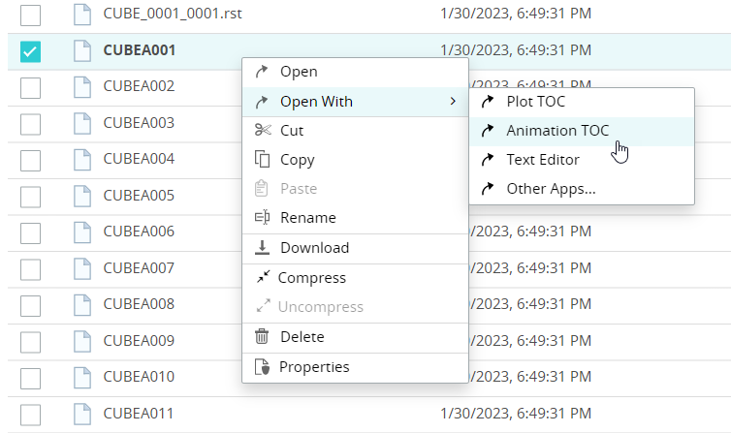This screenshot has height=433, width=731.
Task: Select the CUBE_0001_0001.rst checkbox
Action: tap(30, 15)
